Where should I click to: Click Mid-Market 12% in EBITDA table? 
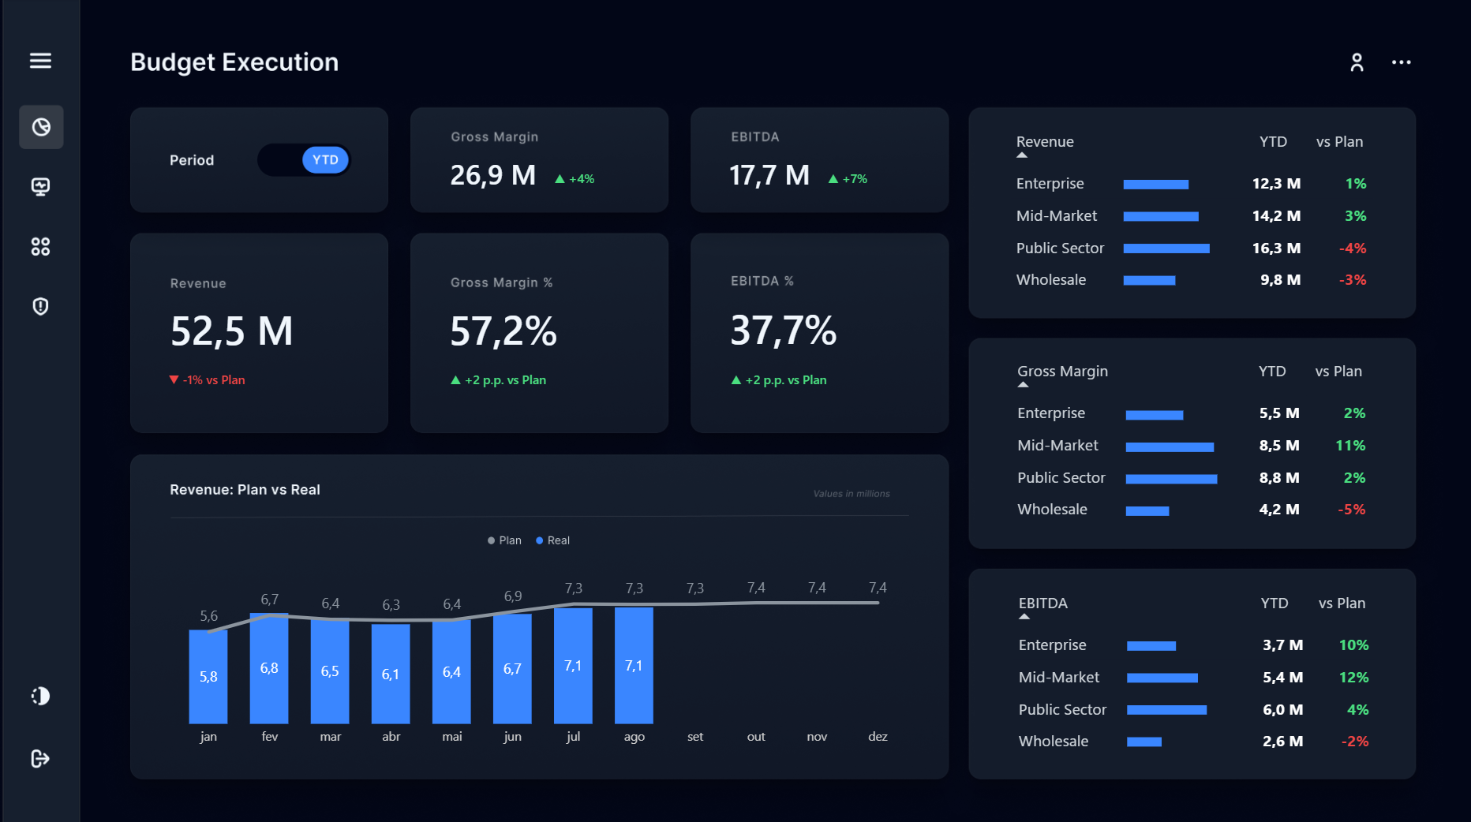pos(1354,678)
